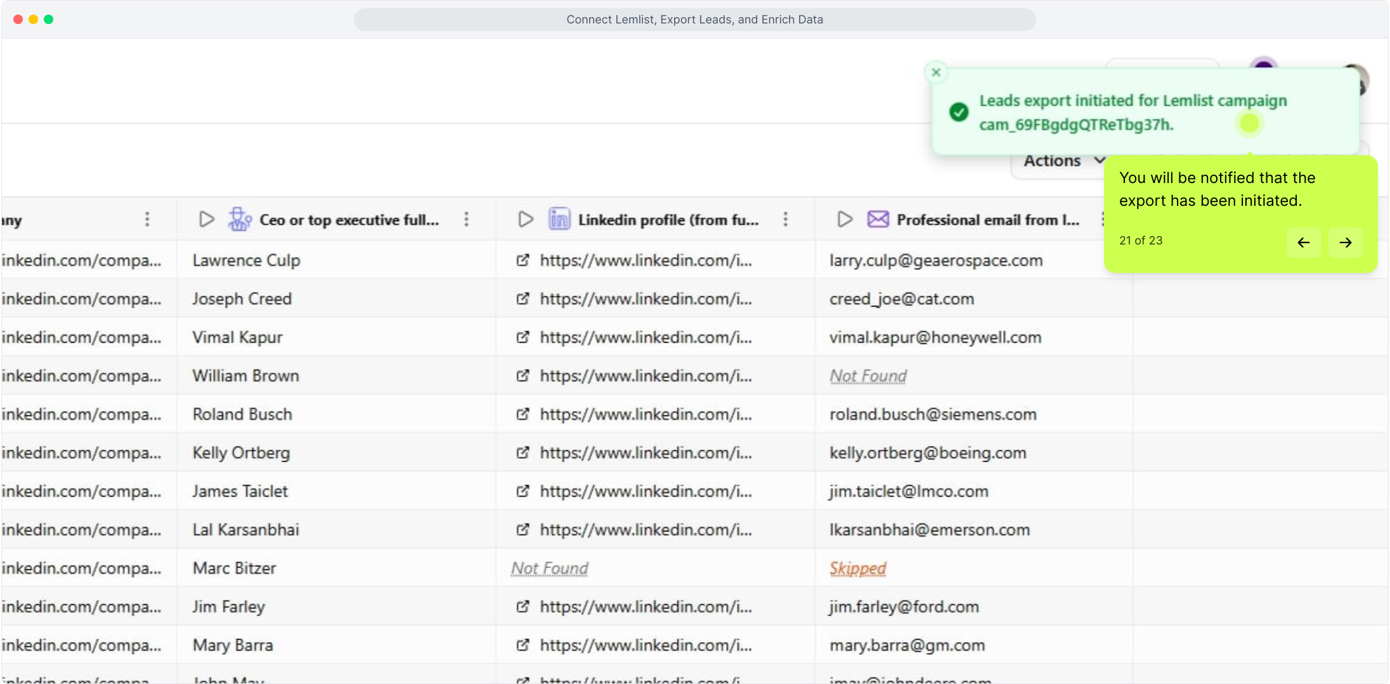Viewport: 1390px width, 684px height.
Task: Click email creed_joe@cat.com
Action: [902, 299]
